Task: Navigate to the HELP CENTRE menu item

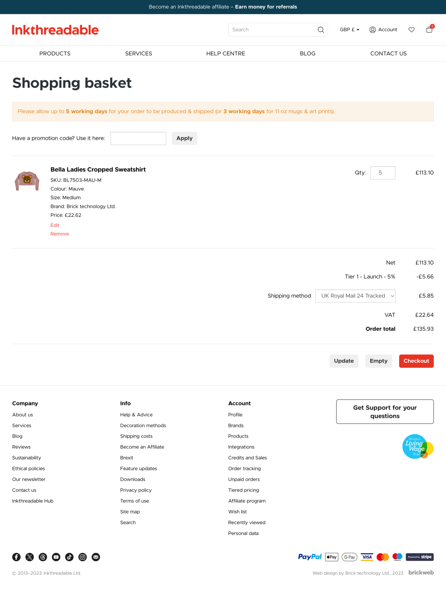Action: tap(226, 53)
